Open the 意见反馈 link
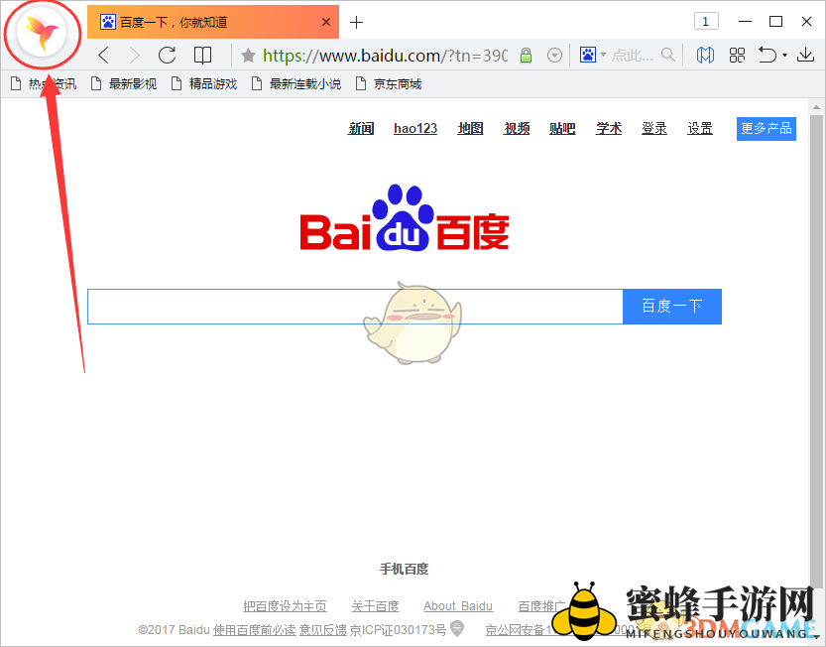The width and height of the screenshot is (826, 647). tap(323, 629)
